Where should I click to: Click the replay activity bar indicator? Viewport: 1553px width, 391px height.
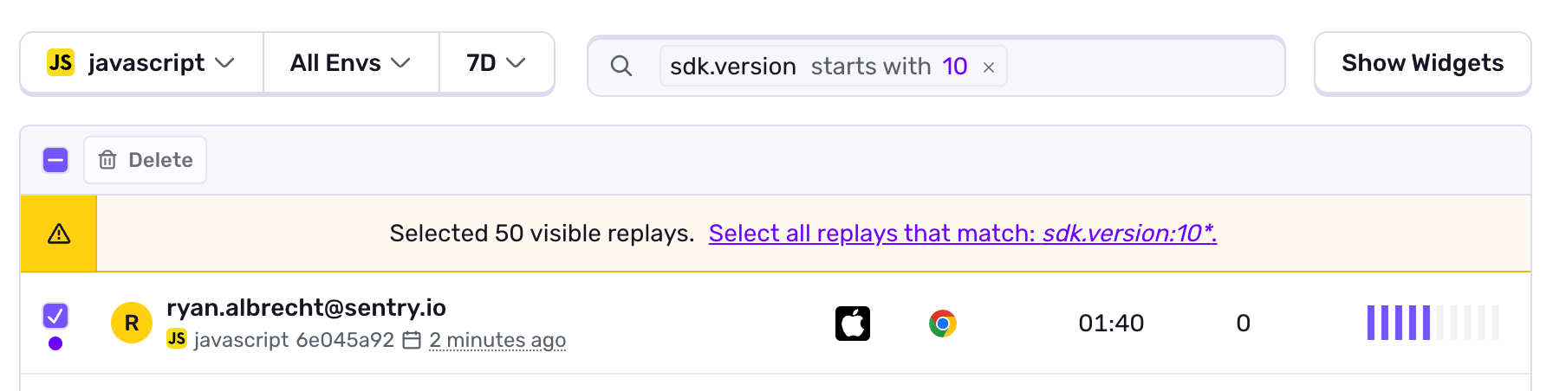(x=1433, y=324)
